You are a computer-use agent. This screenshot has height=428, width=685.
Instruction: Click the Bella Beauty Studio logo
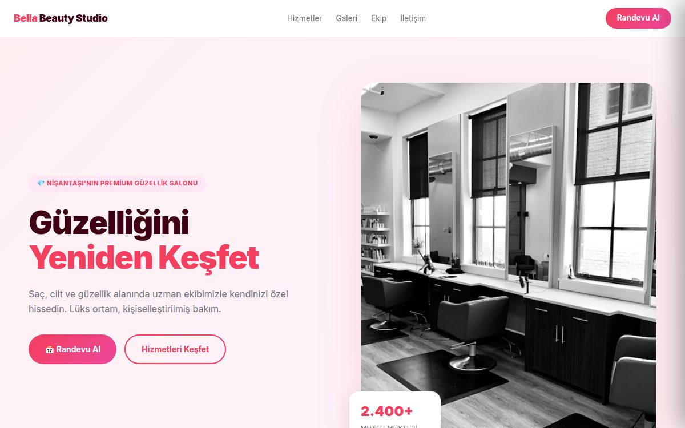pos(61,18)
